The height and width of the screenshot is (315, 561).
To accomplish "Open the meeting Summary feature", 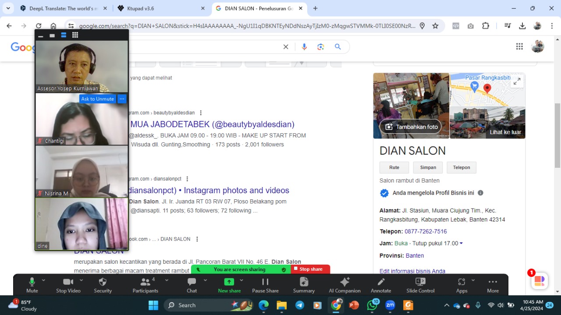I will tap(304, 285).
